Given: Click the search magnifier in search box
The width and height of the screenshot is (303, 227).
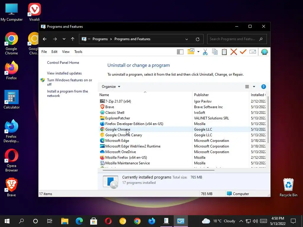Looking at the screenshot, I should [261, 39].
